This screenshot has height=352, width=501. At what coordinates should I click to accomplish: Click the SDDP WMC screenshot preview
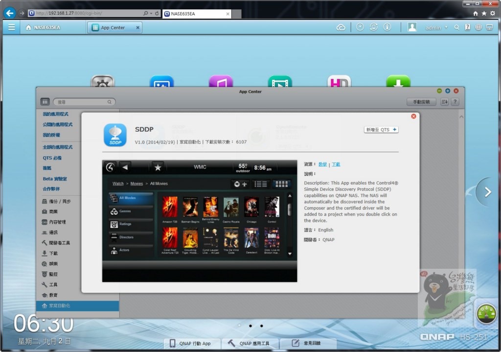(200, 221)
